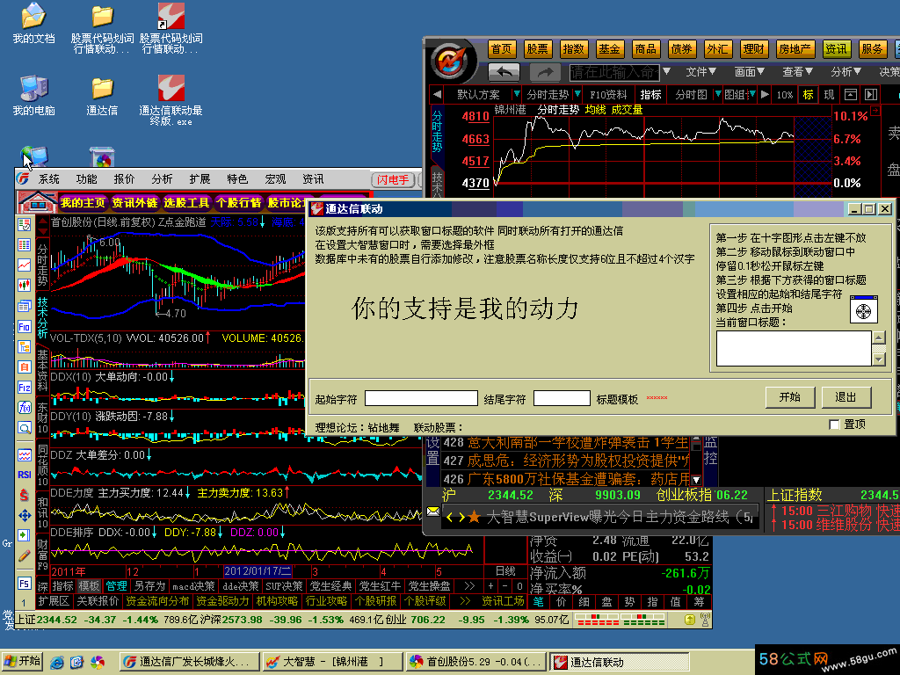The image size is (900, 675).
Task: Open the line trend chart icon in sidebar
Action: pos(24,265)
